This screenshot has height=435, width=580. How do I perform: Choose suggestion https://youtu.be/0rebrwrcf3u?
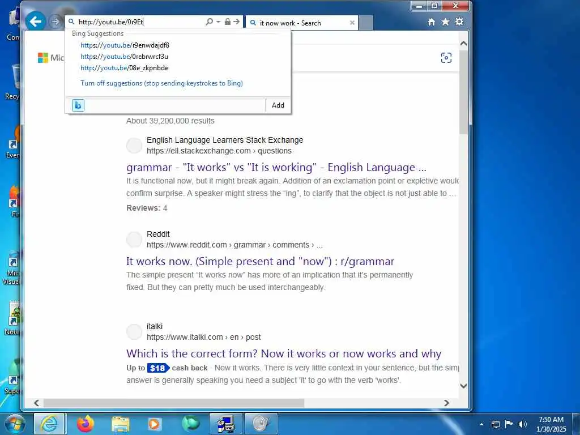tap(124, 57)
